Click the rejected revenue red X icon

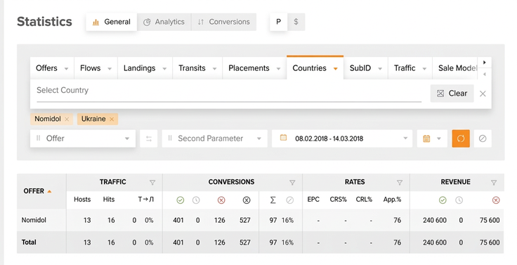pyautogui.click(x=495, y=200)
